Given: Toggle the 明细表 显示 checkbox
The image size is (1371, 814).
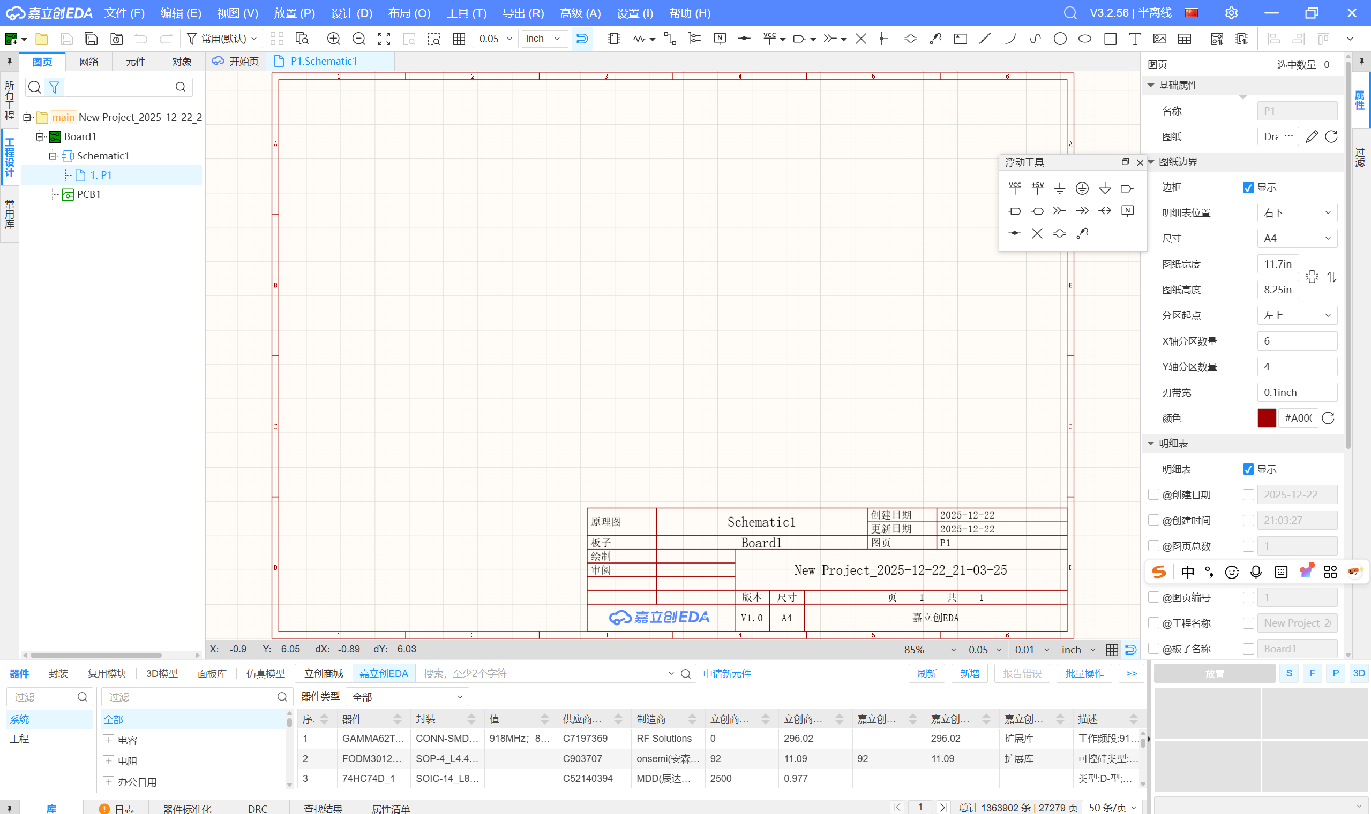Looking at the screenshot, I should [1248, 469].
